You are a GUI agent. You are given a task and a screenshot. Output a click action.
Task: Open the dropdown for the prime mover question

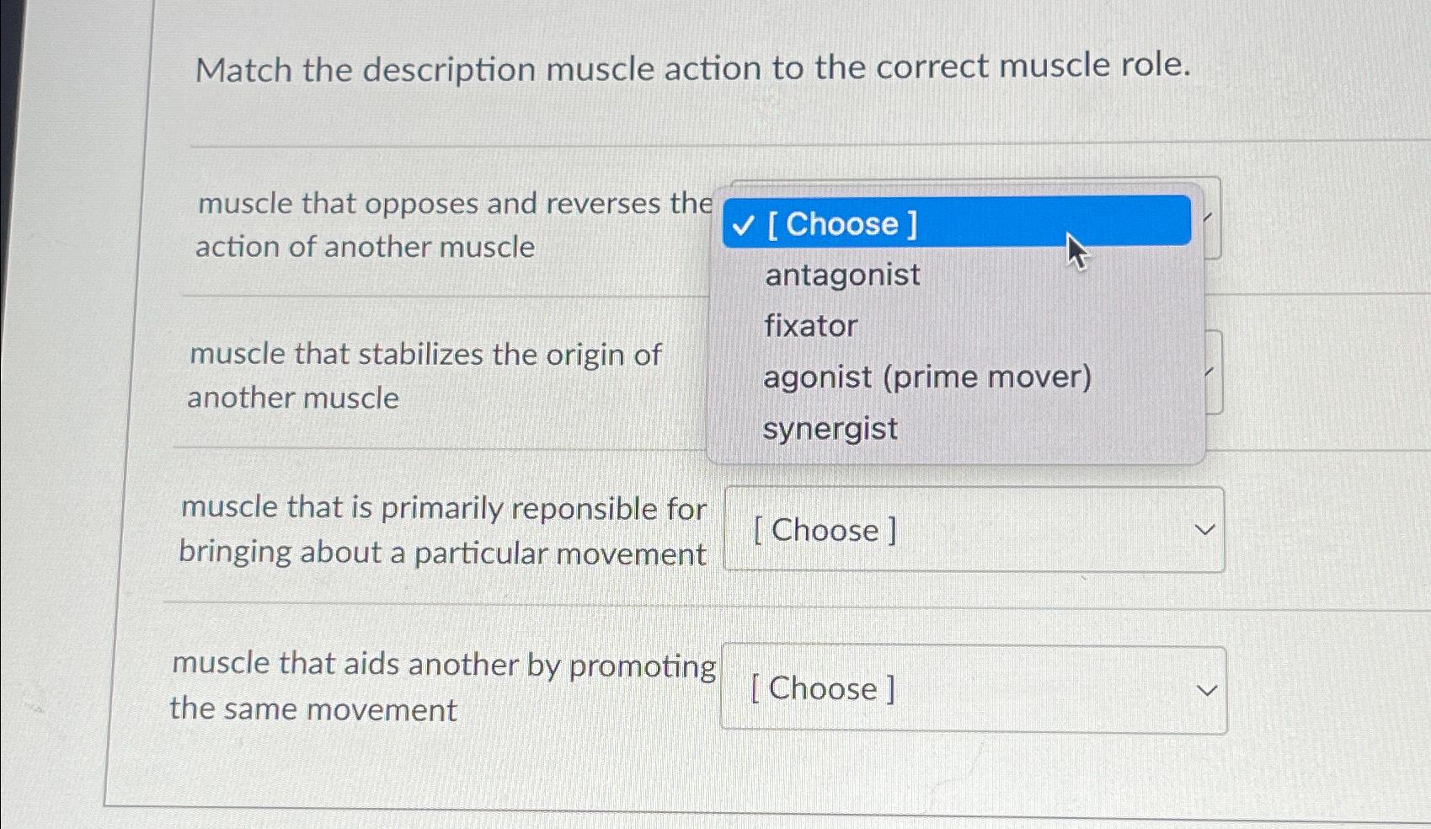[973, 529]
